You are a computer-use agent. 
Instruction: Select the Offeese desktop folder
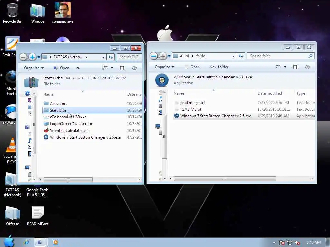click(x=13, y=216)
